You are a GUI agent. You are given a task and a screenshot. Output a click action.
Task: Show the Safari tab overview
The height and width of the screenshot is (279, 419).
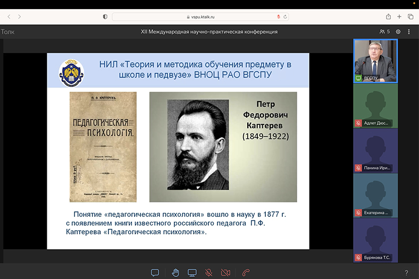(410, 16)
